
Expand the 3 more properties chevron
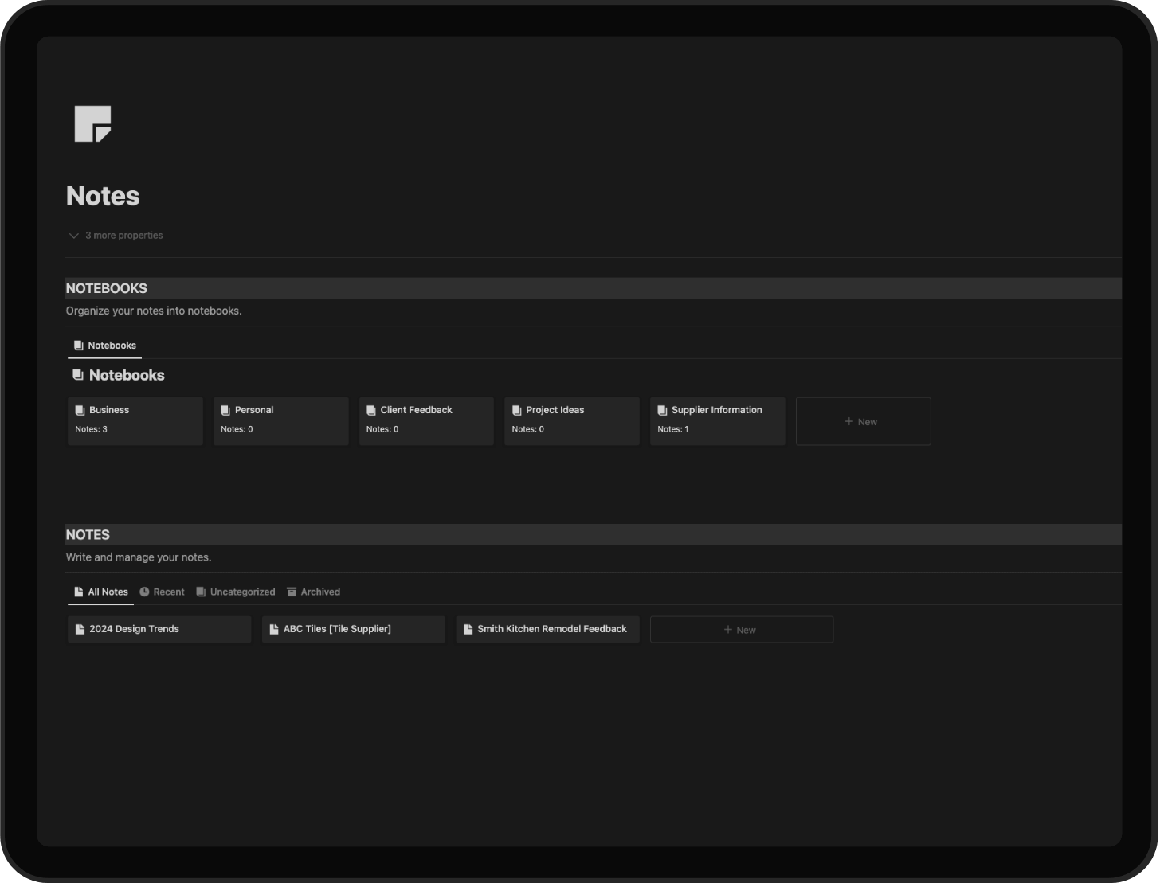click(x=74, y=236)
